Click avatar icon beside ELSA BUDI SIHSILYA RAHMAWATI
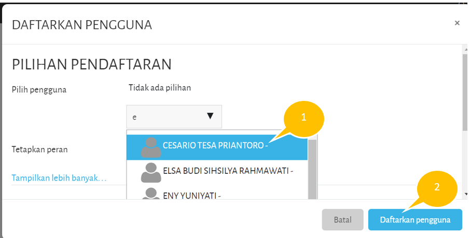 [151, 172]
